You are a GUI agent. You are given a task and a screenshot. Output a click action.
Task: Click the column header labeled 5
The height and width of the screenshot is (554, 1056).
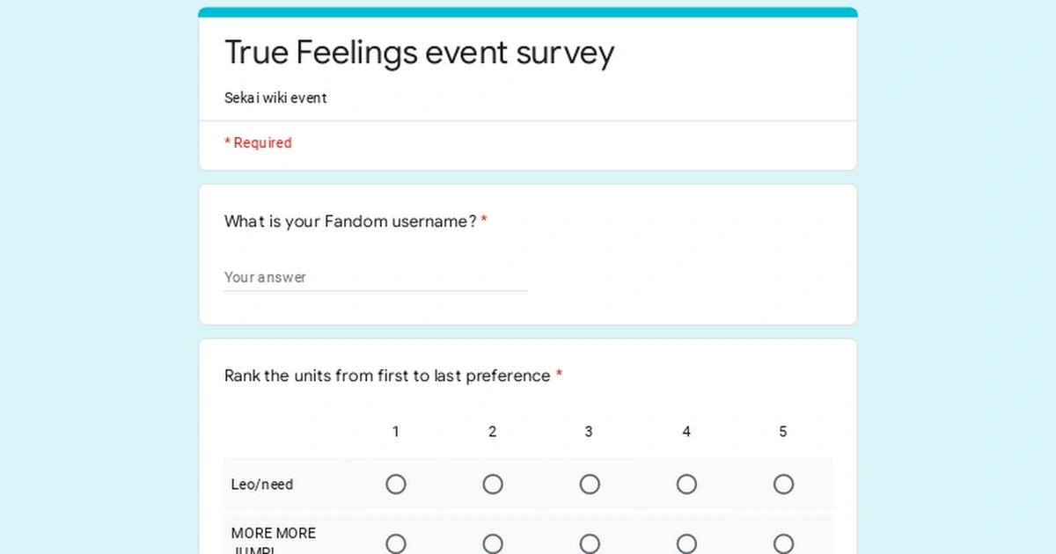coord(783,432)
